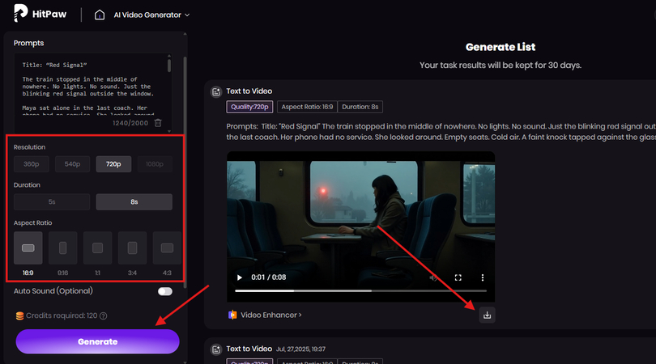Click the credits help question icon

(x=104, y=316)
